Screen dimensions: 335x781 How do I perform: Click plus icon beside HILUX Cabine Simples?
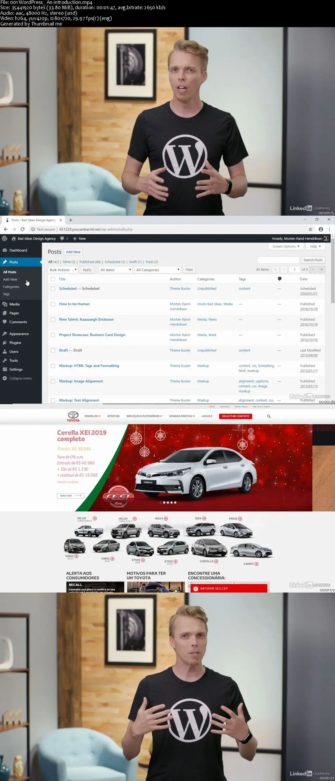95,518
